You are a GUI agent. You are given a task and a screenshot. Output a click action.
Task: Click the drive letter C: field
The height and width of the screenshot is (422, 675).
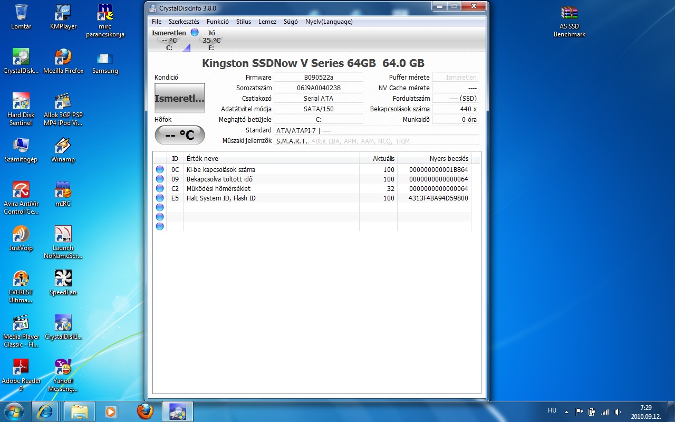click(x=319, y=119)
